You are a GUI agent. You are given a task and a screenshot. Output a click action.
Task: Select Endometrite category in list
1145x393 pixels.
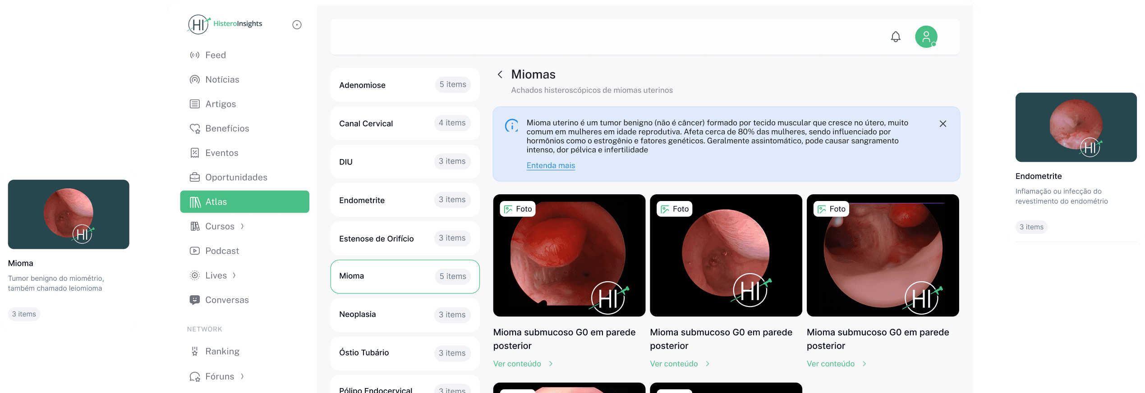pos(405,200)
